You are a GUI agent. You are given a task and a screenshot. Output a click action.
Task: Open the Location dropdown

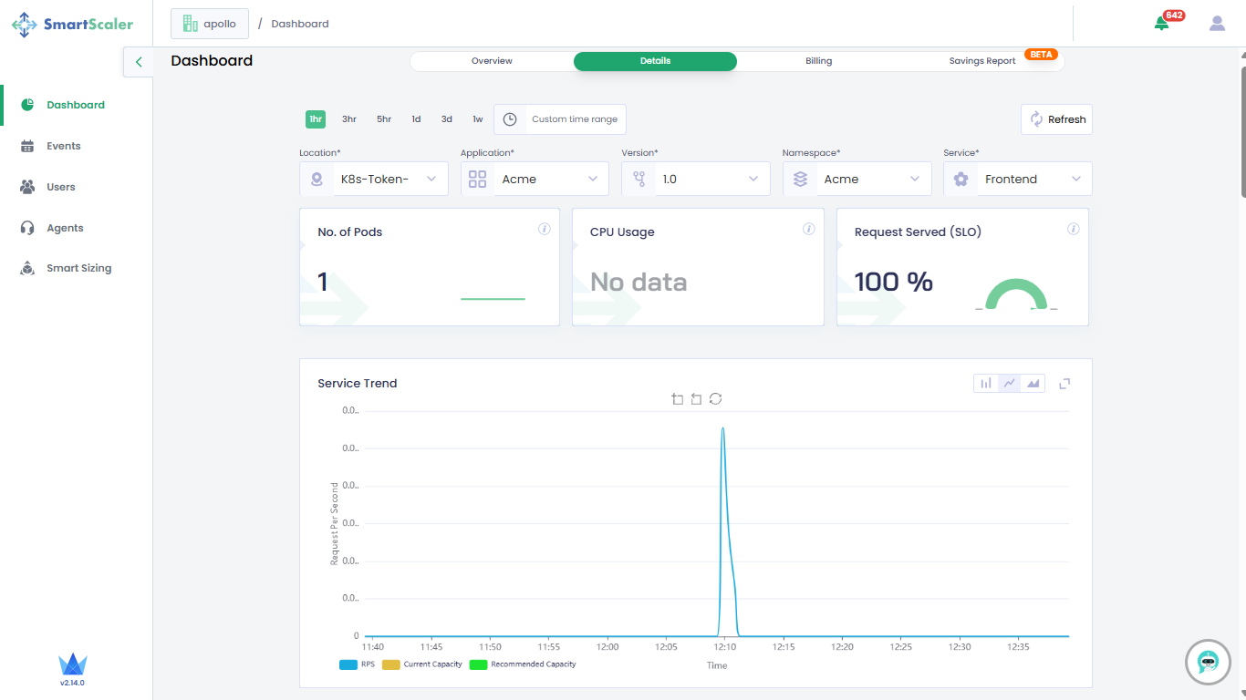point(374,179)
